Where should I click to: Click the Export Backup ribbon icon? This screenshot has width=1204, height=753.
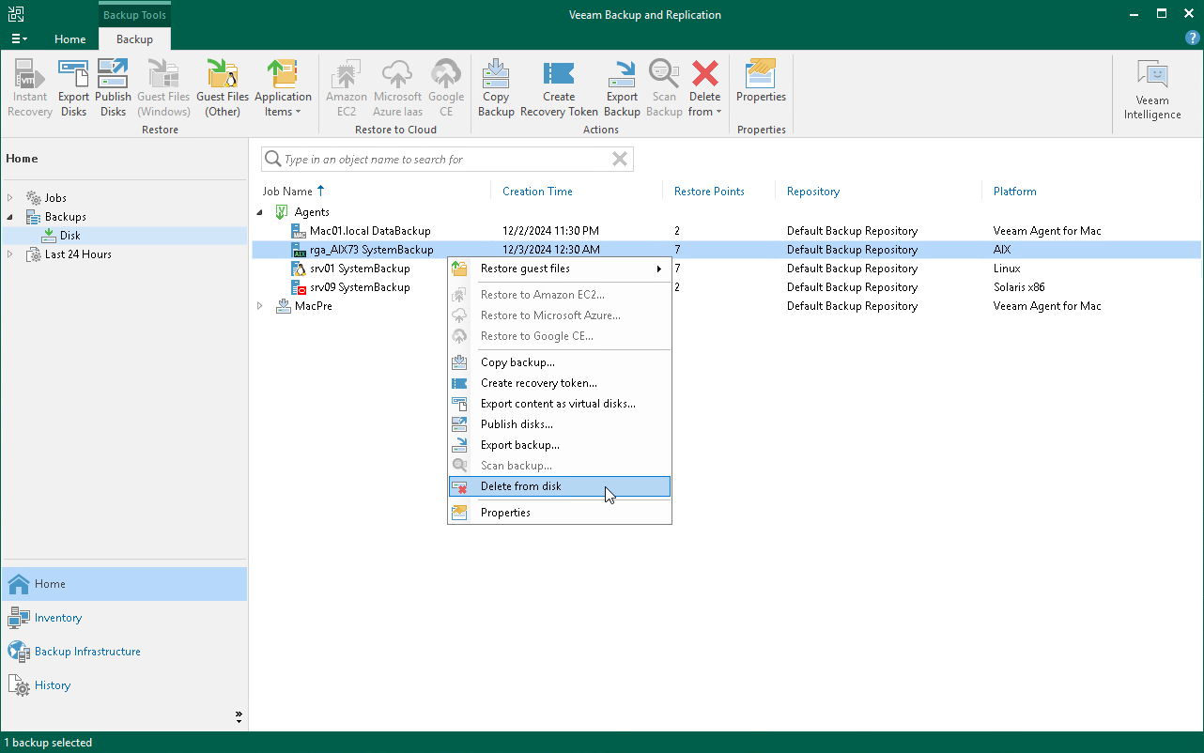tap(622, 88)
